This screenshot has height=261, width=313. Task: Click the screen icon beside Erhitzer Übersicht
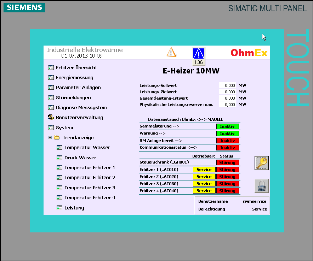point(51,67)
